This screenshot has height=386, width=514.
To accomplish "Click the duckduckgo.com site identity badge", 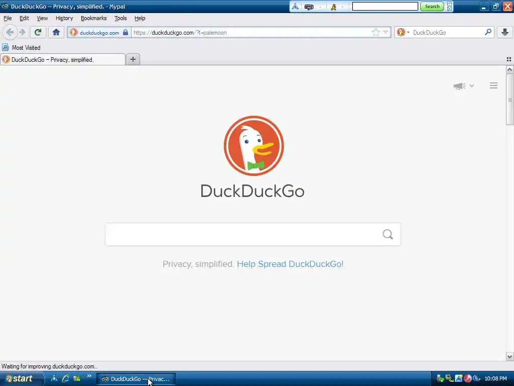I will click(99, 33).
